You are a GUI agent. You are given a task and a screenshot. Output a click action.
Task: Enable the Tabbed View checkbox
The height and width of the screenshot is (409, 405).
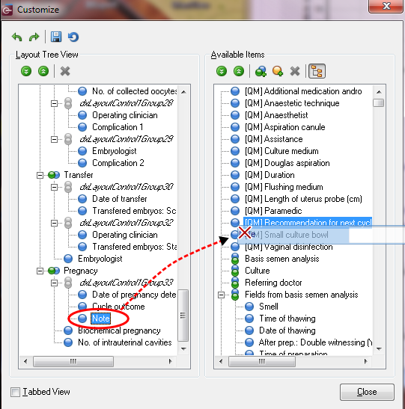coord(15,392)
